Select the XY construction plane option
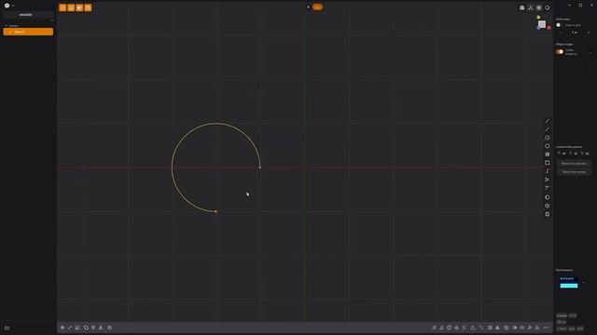This screenshot has width=597, height=335. coord(562,154)
